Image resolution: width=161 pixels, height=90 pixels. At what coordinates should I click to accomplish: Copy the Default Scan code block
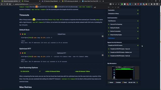pos(103,36)
